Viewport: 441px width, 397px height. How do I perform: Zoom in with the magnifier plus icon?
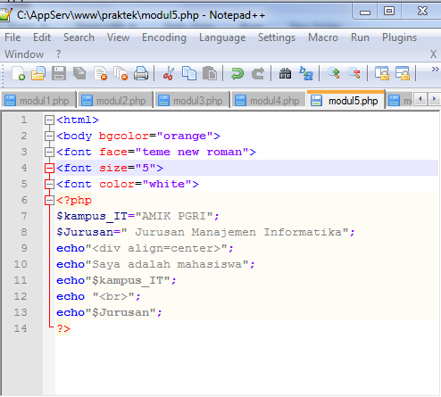click(334, 73)
